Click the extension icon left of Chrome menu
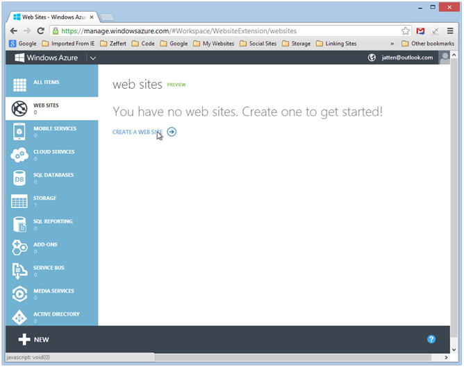 point(436,31)
